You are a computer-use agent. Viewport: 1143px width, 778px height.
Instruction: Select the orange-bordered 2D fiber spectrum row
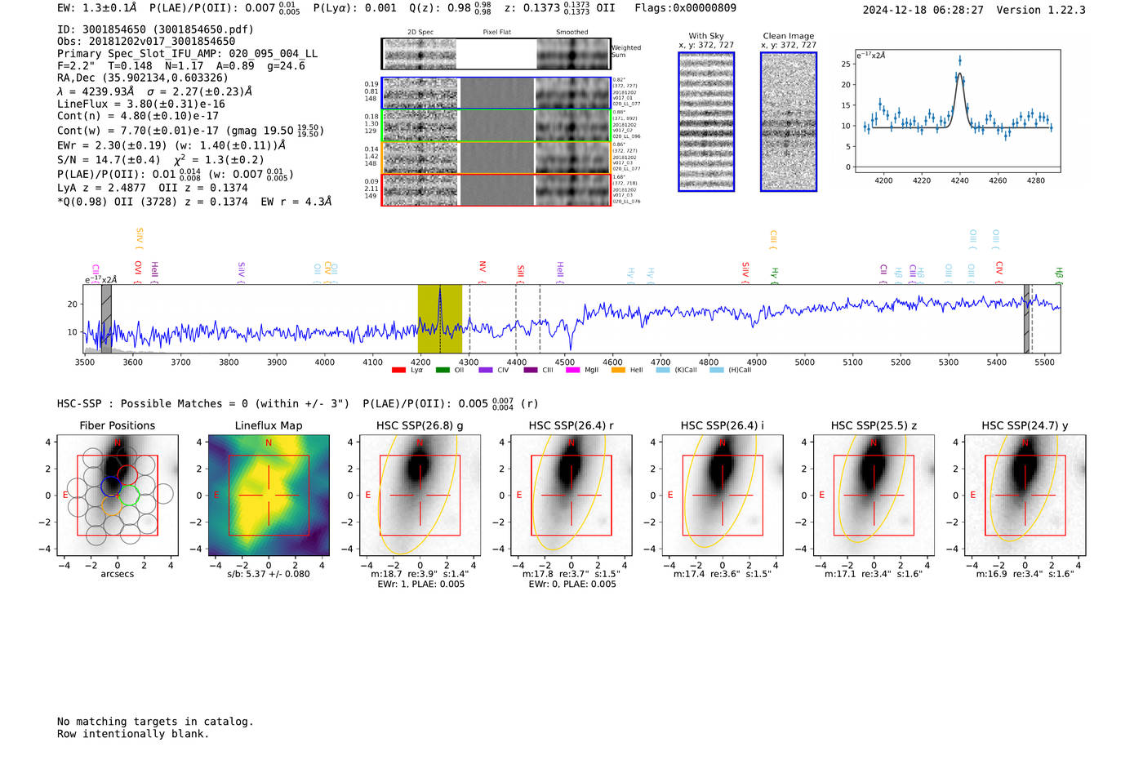click(496, 158)
